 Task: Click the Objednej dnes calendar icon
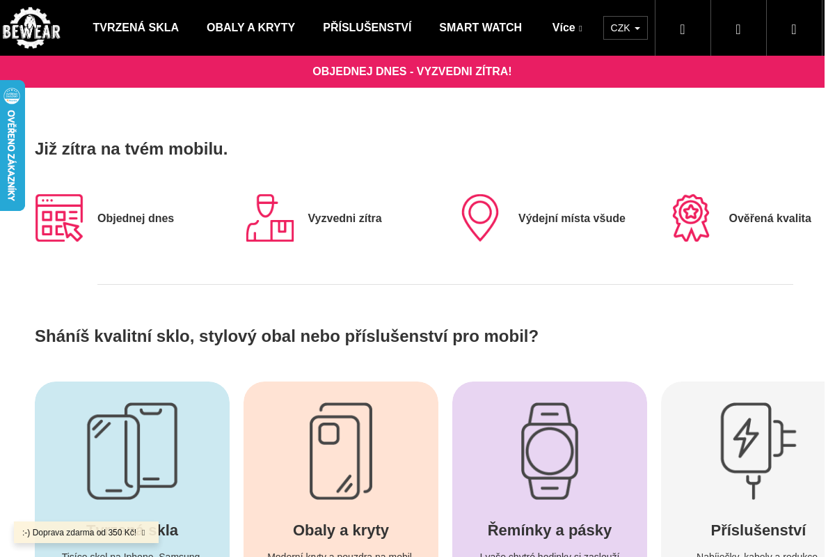coord(59,218)
